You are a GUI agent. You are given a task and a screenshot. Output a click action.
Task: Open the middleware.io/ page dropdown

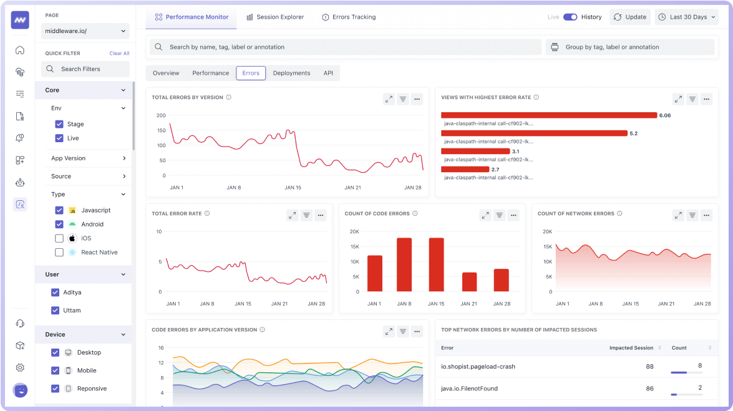85,31
